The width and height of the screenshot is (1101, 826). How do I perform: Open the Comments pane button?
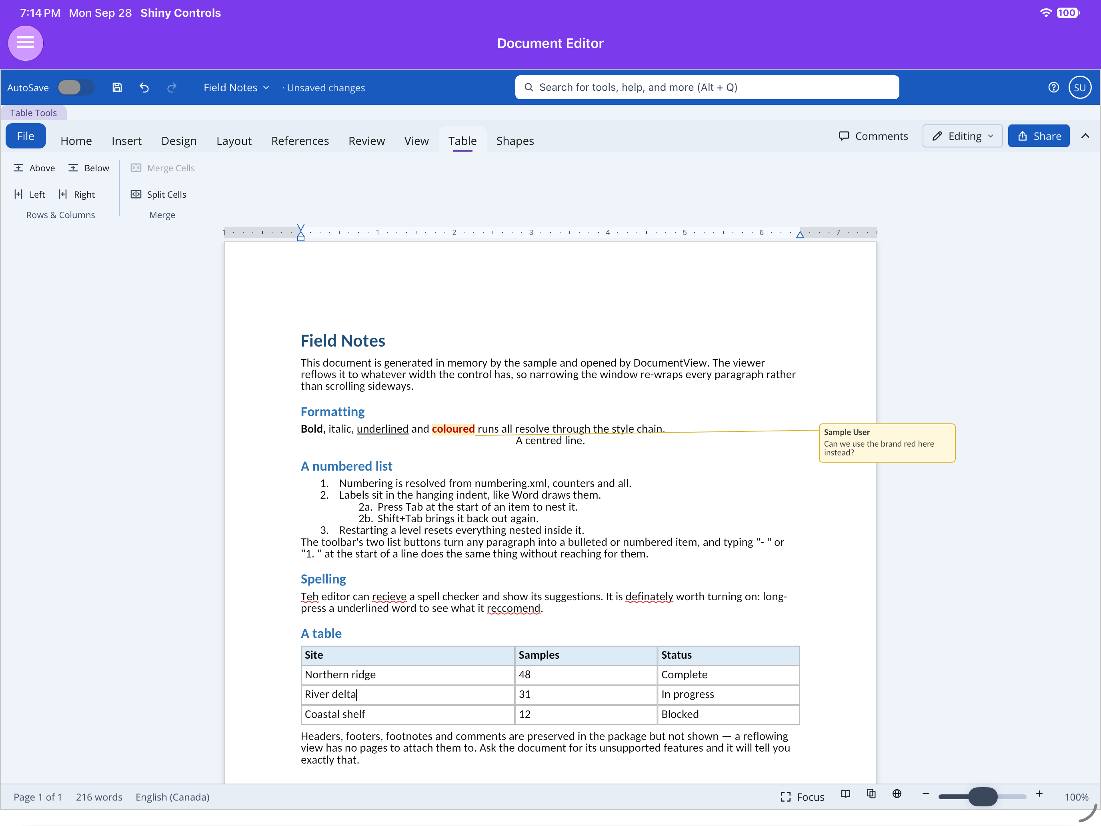(873, 136)
